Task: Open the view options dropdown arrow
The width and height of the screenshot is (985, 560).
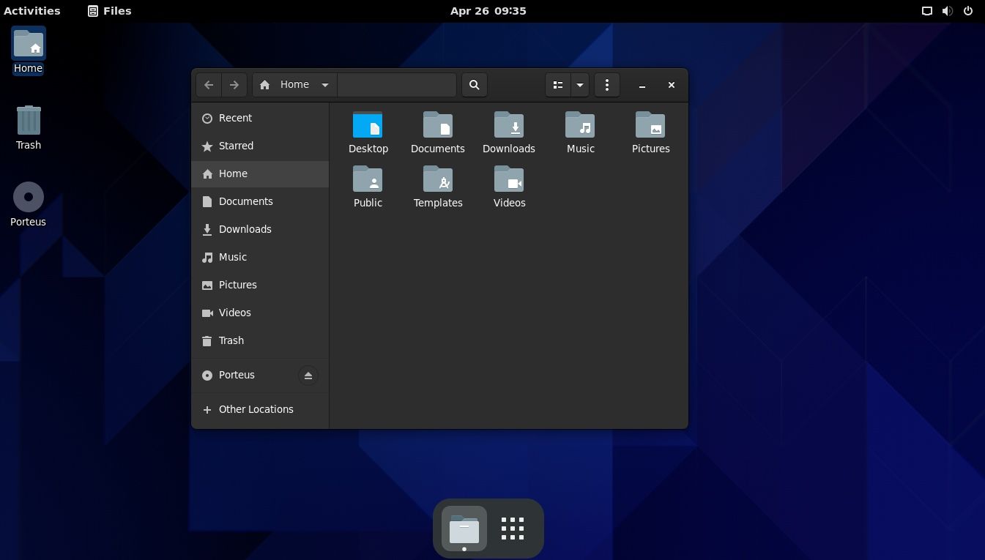Action: tap(579, 85)
